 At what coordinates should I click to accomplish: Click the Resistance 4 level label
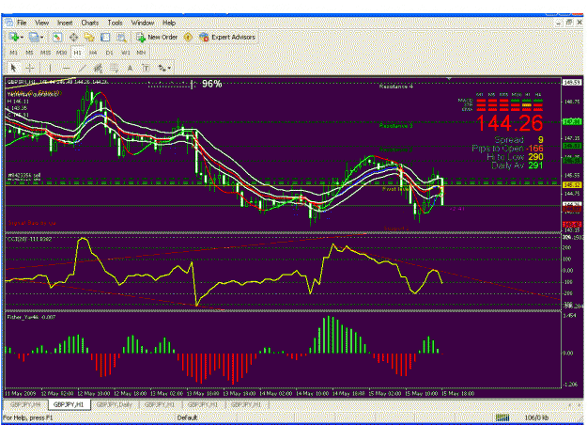pos(395,87)
